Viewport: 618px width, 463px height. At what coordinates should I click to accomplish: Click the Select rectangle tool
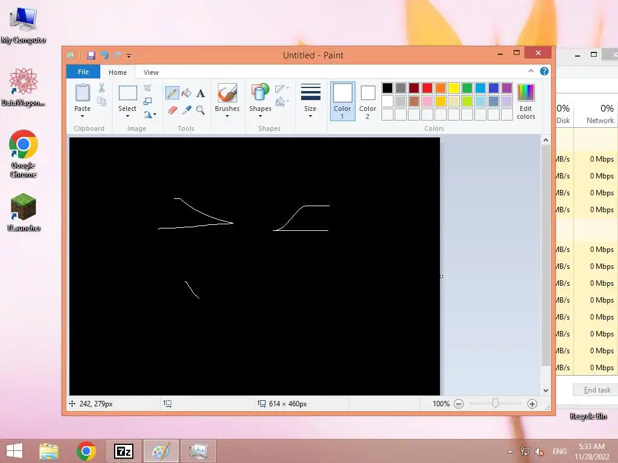[x=128, y=93]
